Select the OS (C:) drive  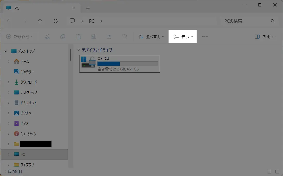pos(119,64)
